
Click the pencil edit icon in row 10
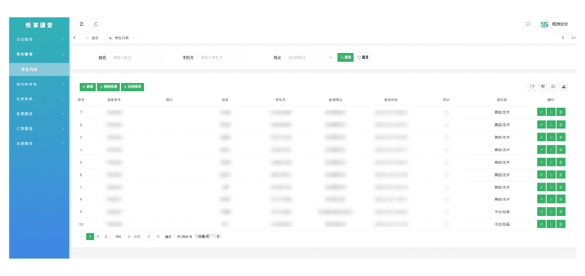(x=541, y=224)
